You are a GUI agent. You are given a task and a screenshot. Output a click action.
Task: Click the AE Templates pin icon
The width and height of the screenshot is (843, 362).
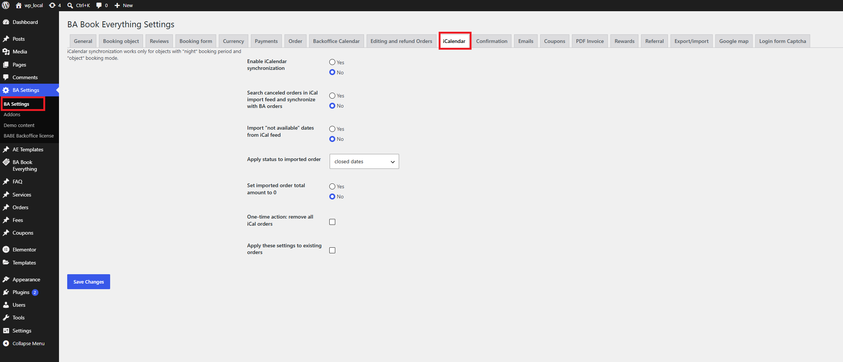click(x=6, y=149)
